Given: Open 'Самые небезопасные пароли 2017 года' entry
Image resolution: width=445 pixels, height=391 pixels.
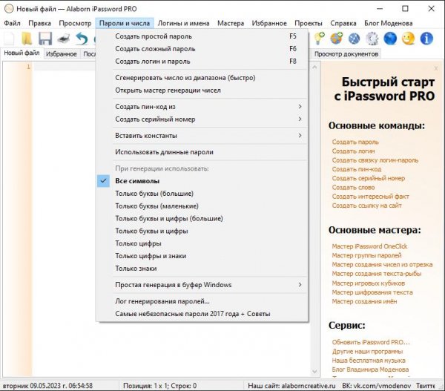Looking at the screenshot, I should pos(202,314).
